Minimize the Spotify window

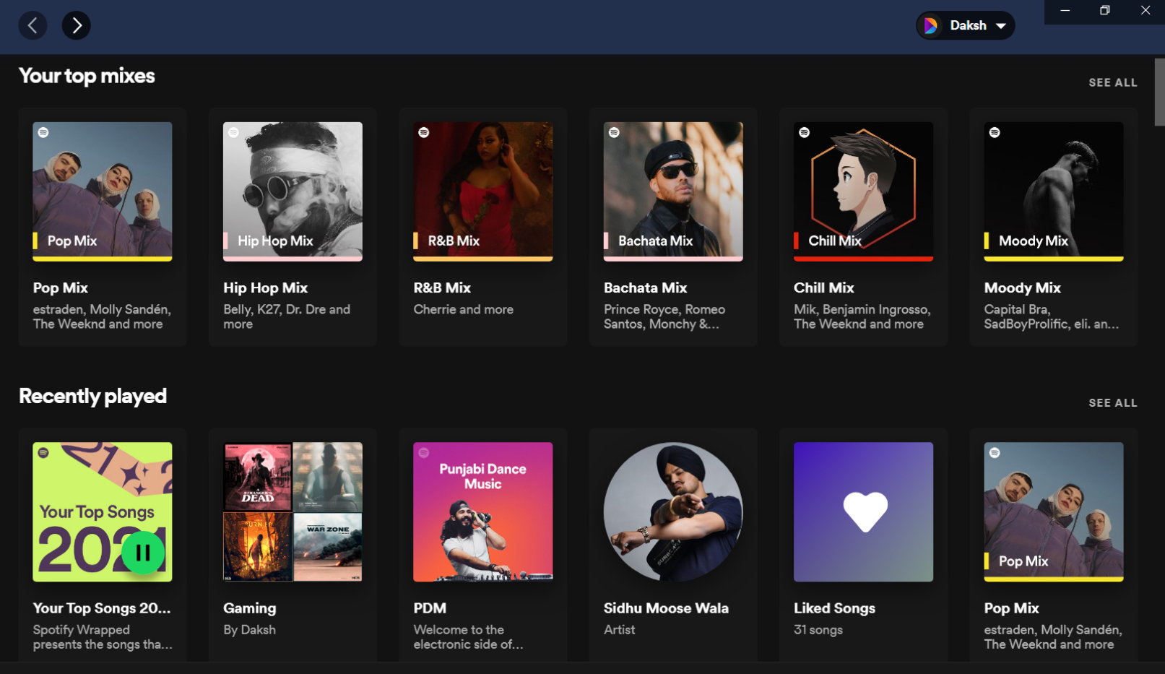coord(1065,10)
